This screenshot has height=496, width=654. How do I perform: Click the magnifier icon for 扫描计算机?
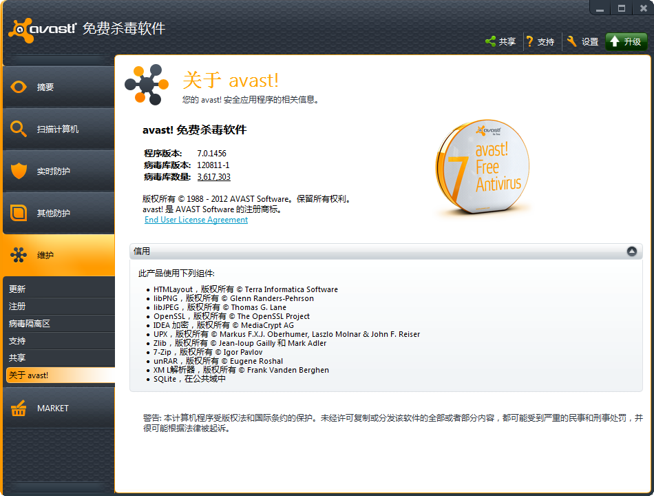click(x=19, y=129)
